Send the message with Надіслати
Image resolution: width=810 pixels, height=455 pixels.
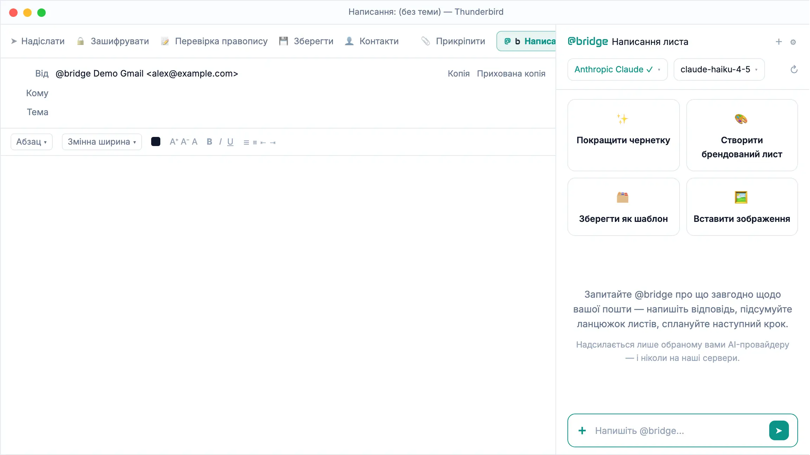tap(38, 41)
